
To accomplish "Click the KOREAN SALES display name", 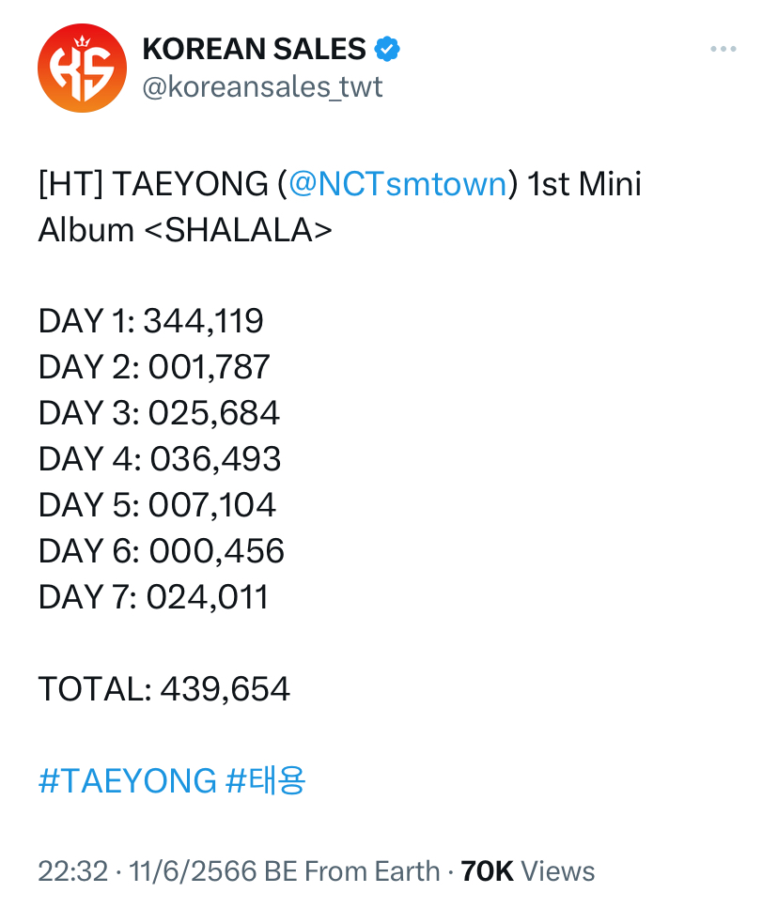I will (255, 49).
